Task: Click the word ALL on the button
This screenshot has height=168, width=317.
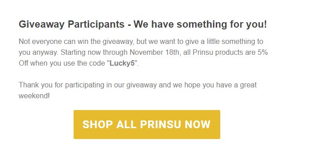Action: pos(126,124)
